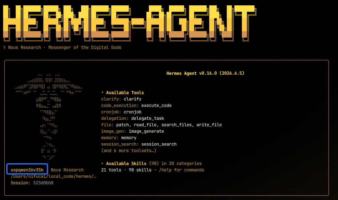Click the cronjob tool value
The width and height of the screenshot is (338, 200).
pyautogui.click(x=133, y=112)
